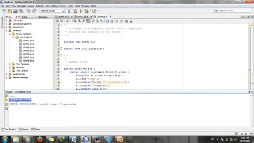
Task: Switch to the Unit47.java editor tab
Action: (83, 17)
